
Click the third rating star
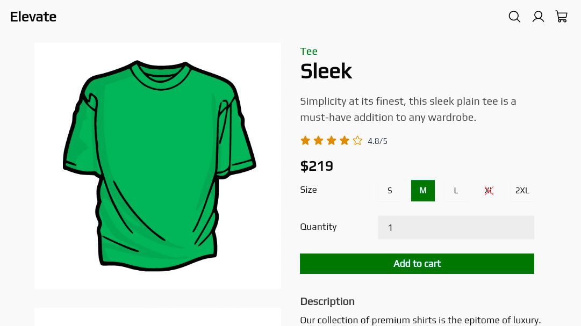tap(331, 141)
